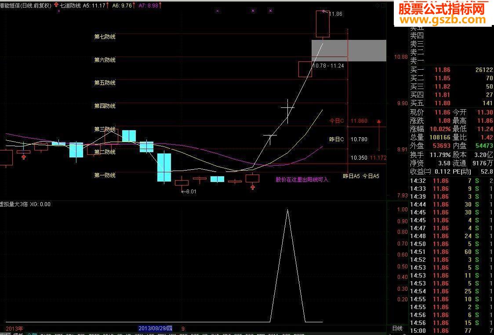Click the 内盘 54473 value
The width and height of the screenshot is (494, 335).
click(x=484, y=146)
